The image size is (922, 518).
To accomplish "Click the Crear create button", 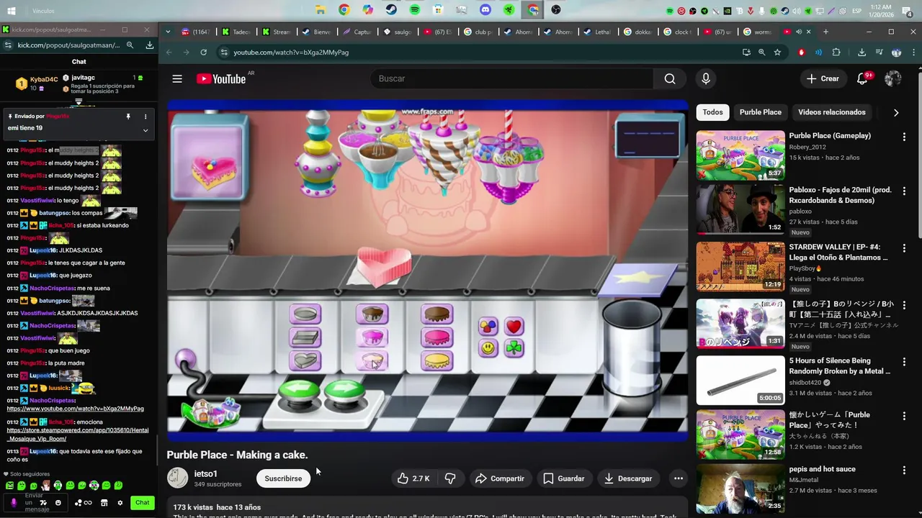I will point(823,78).
